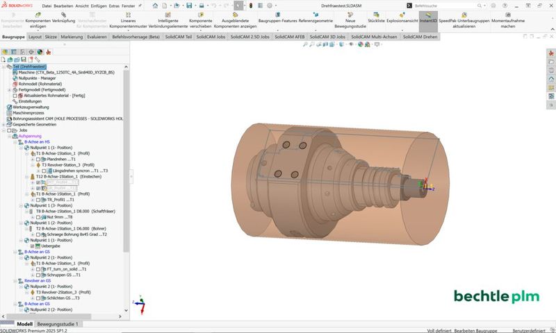Screen dimensions: 556x333
Task: Switch to the Skizze tab
Action: 51,37
